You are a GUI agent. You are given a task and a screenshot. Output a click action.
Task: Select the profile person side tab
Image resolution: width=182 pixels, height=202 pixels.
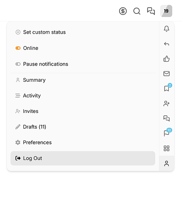(167, 164)
